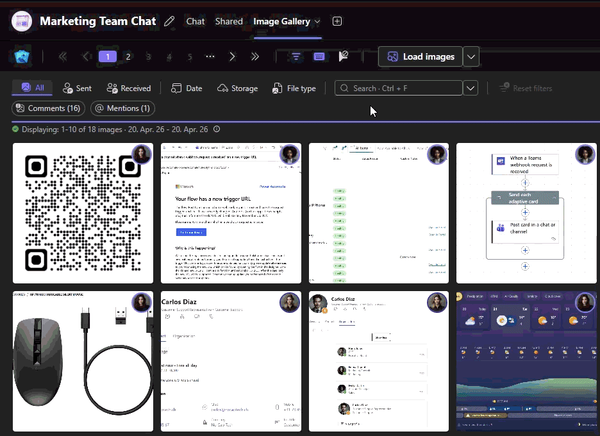Click sender avatar on trigger URL image
The width and height of the screenshot is (600, 436).
[290, 155]
